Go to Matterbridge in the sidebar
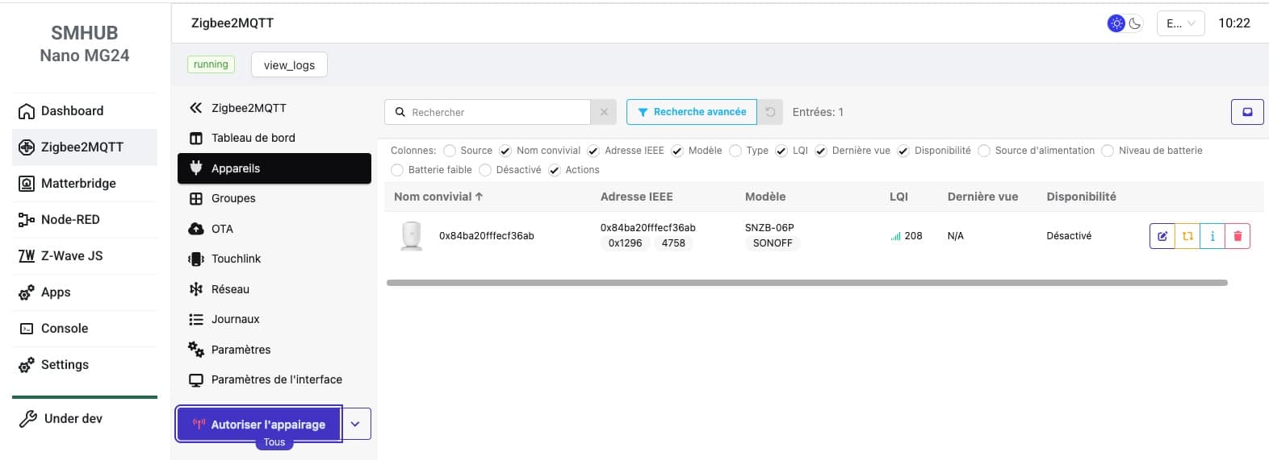This screenshot has width=1269, height=460. (x=78, y=183)
